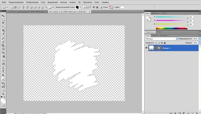Click the options bar color swatch Цвет
The width and height of the screenshot is (201, 114).
click(122, 7)
